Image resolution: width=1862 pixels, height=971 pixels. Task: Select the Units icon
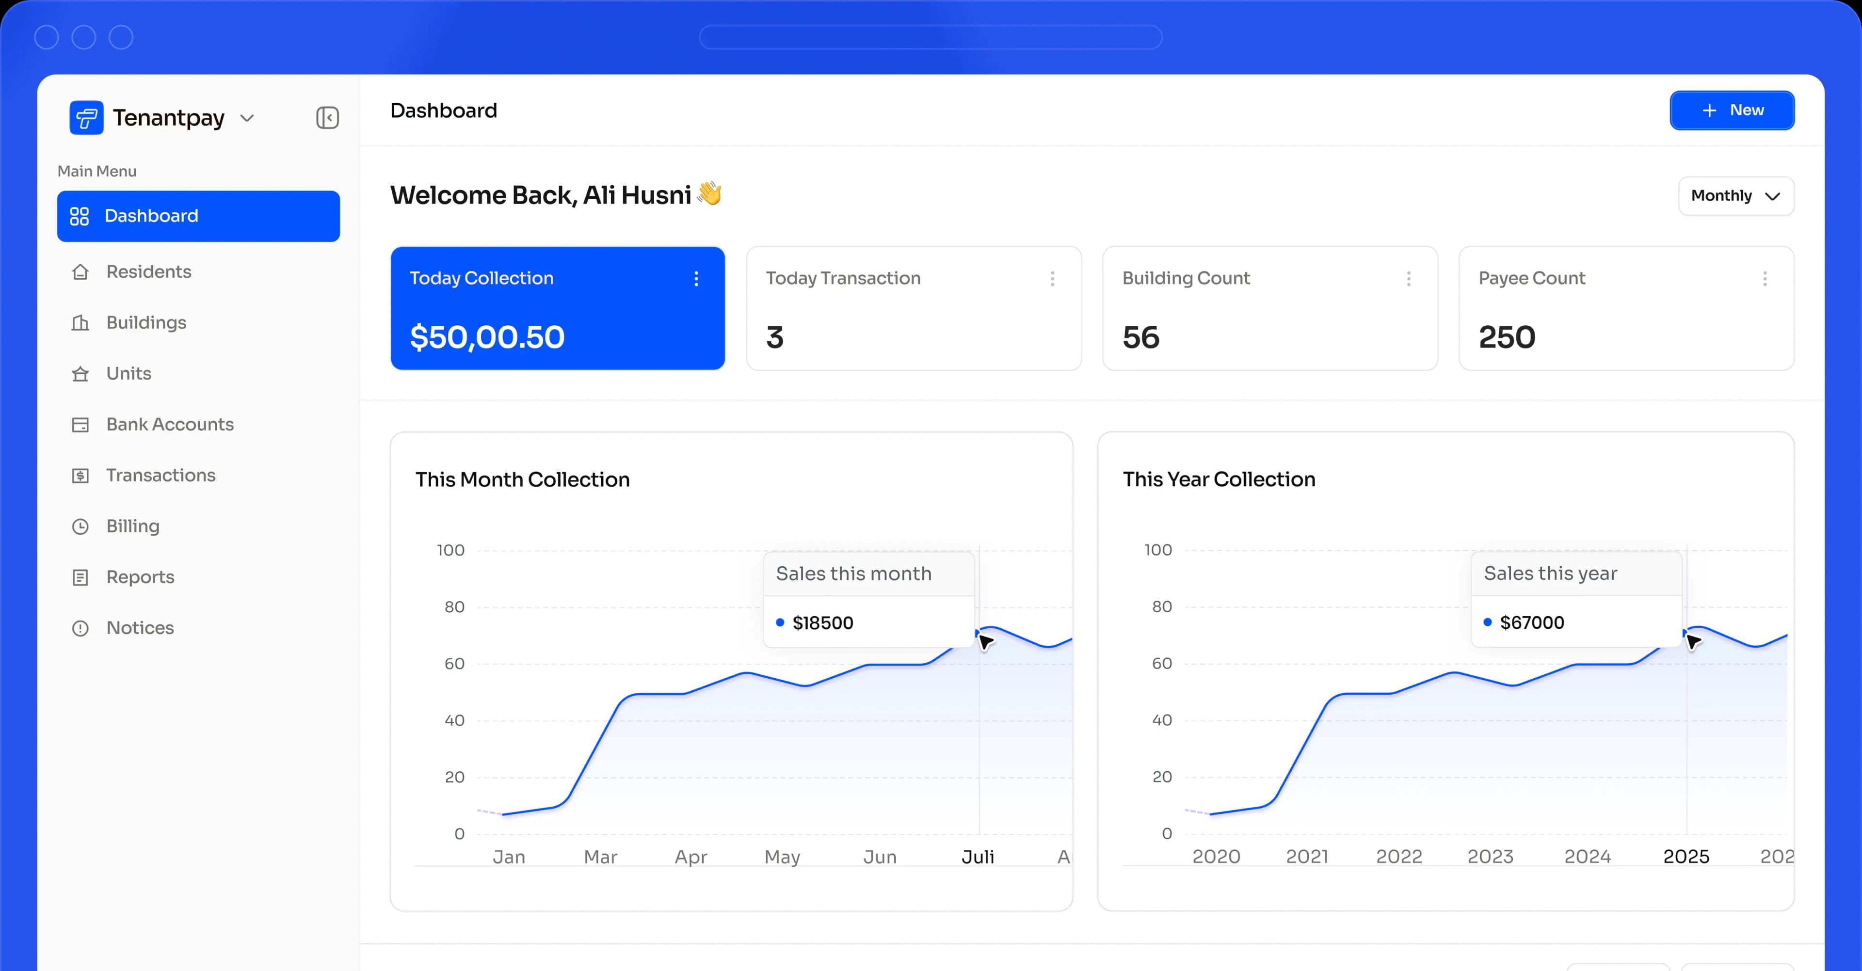click(x=80, y=373)
